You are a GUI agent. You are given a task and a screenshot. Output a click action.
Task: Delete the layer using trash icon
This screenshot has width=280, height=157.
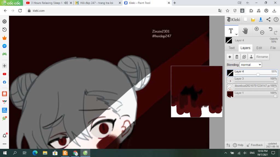[237, 57]
